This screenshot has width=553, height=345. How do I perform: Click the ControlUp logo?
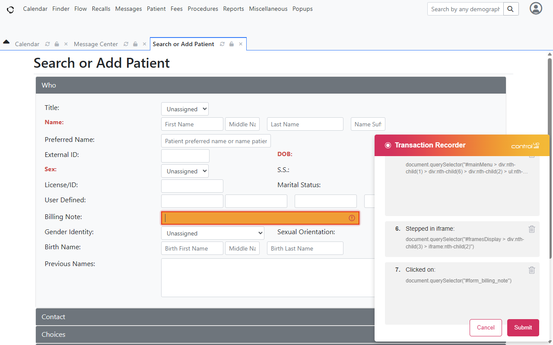(x=525, y=145)
